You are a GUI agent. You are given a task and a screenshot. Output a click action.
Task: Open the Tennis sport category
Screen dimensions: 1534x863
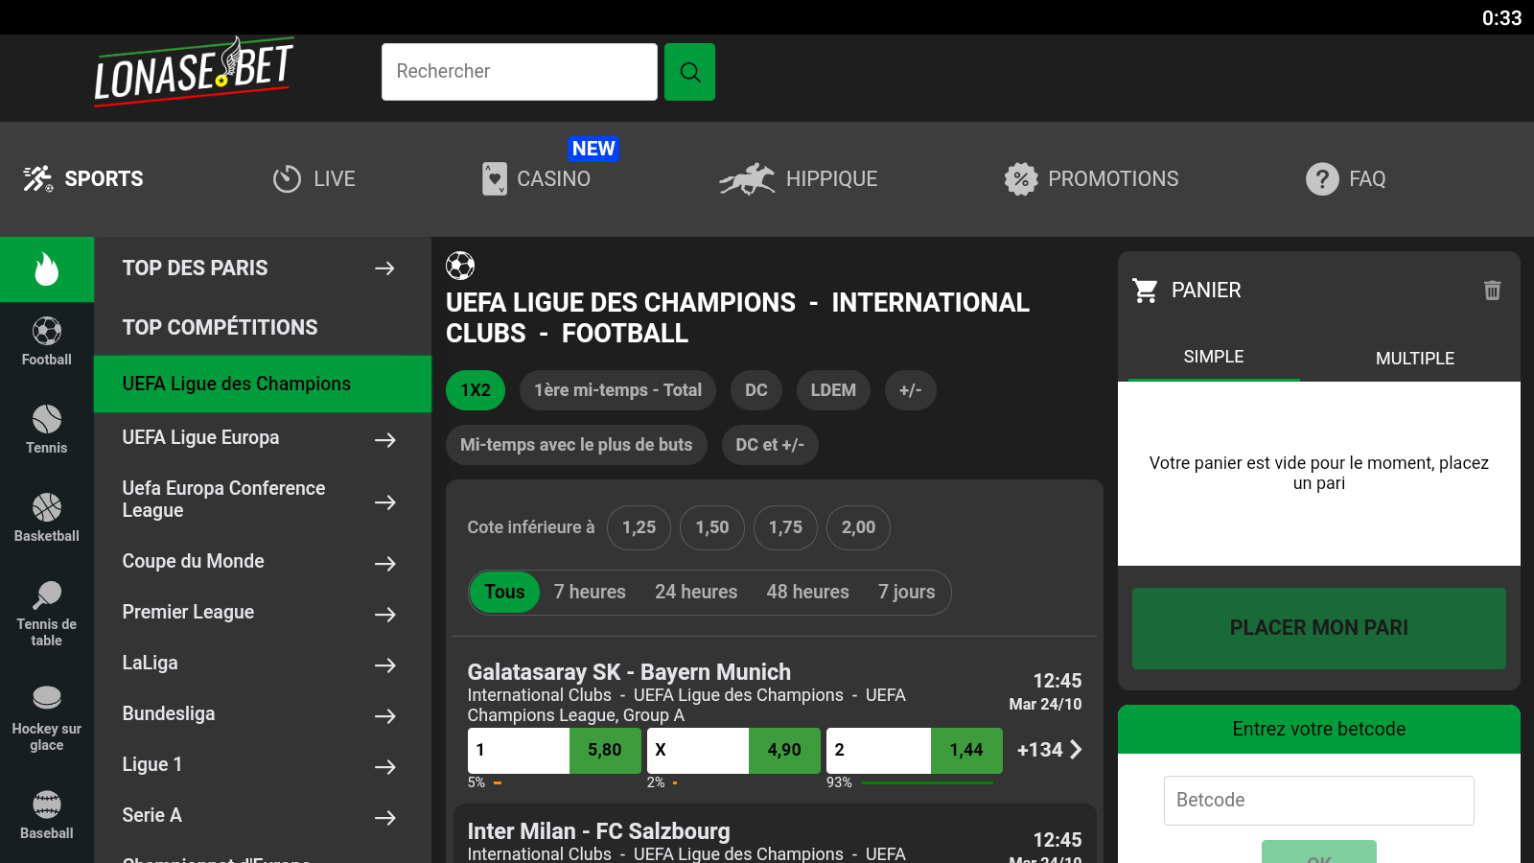click(x=47, y=430)
